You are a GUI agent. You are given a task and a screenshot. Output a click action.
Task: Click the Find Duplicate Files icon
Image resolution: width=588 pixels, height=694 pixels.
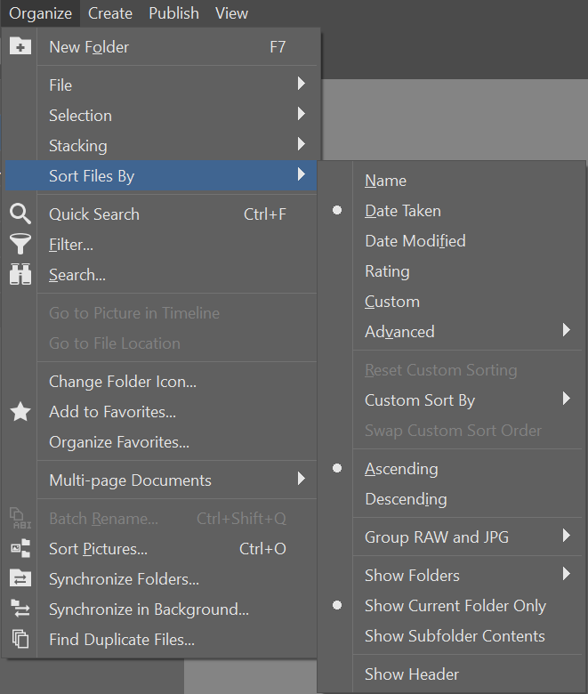[x=20, y=639]
